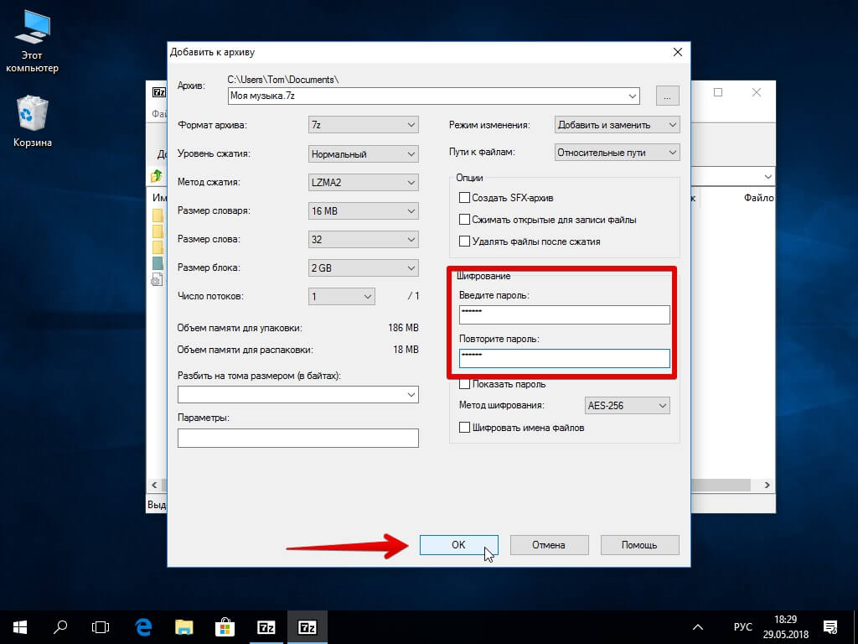The image size is (858, 644).
Task: Click OK to create the archive
Action: (x=458, y=545)
